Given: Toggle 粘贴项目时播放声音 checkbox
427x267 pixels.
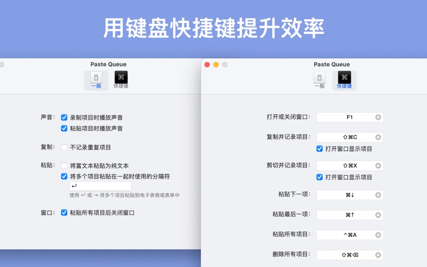Looking at the screenshot, I should (64, 128).
